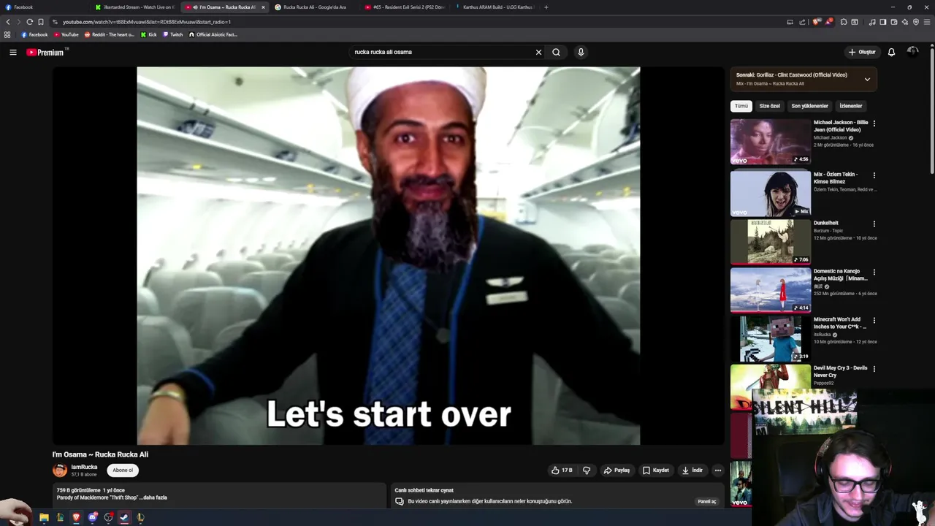The width and height of the screenshot is (935, 526).
Task: Switch to Resident Evil Serisi 2 tab
Action: 404,7
